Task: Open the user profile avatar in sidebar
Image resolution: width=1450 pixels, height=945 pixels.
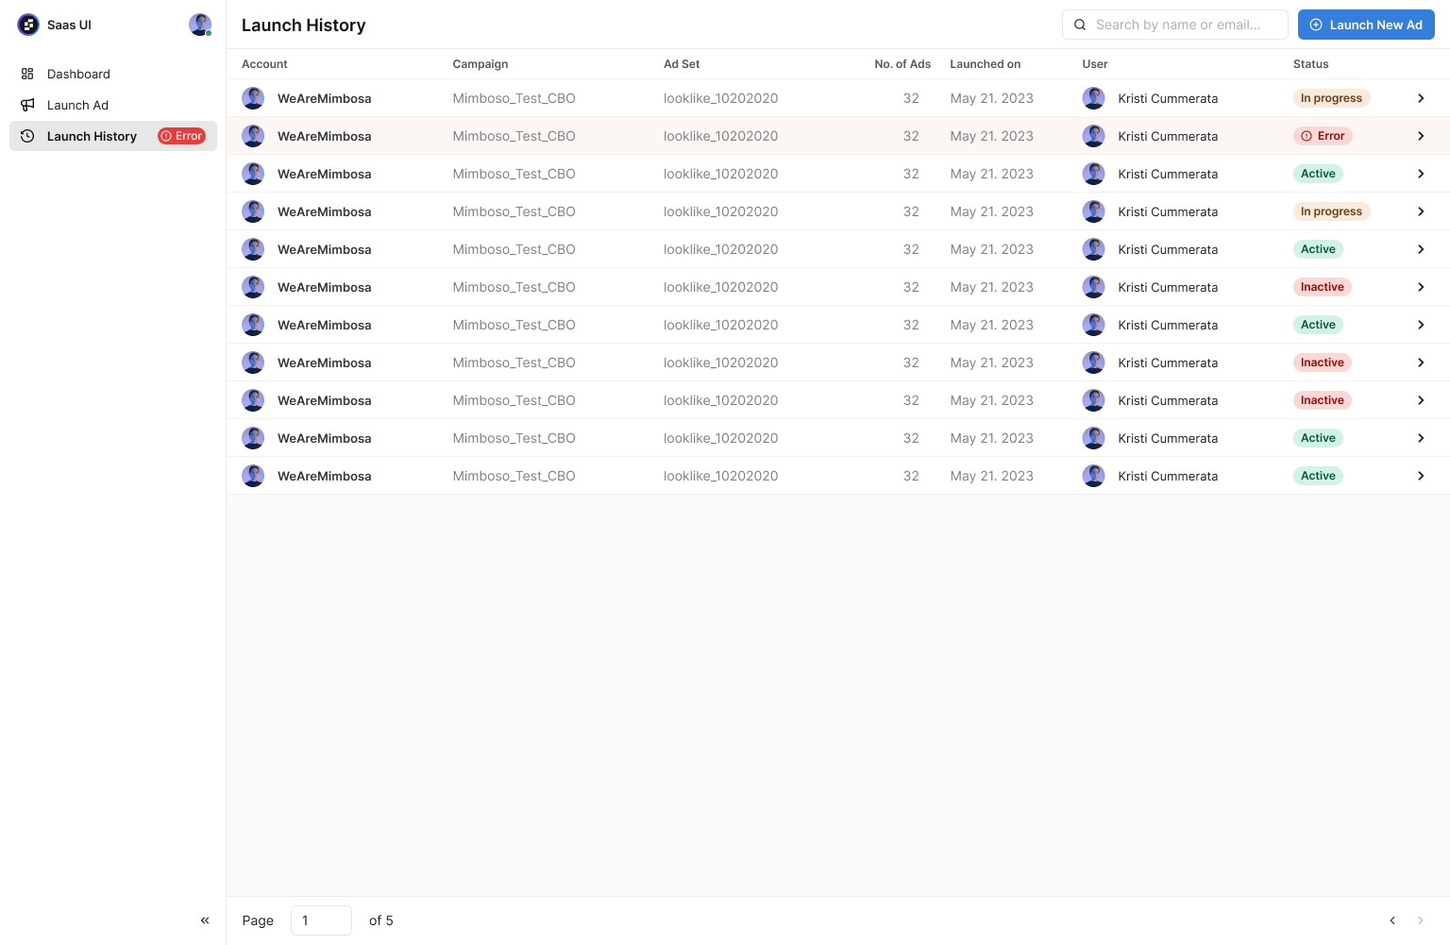Action: [200, 25]
